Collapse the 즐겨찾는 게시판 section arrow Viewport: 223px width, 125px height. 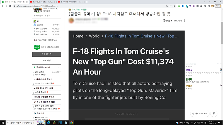click(x=59, y=67)
